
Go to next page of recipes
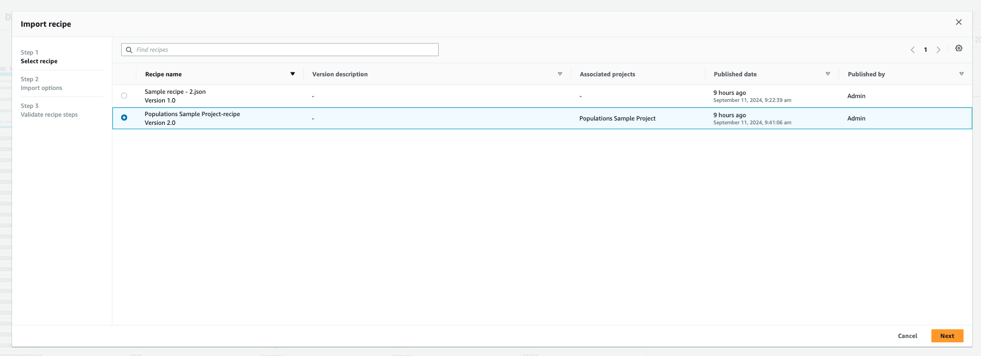[938, 50]
